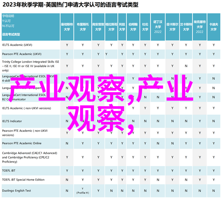Screen dimensions: 222x199
Task: Select the 南安普敦大学 column header
Action: click(x=98, y=27)
